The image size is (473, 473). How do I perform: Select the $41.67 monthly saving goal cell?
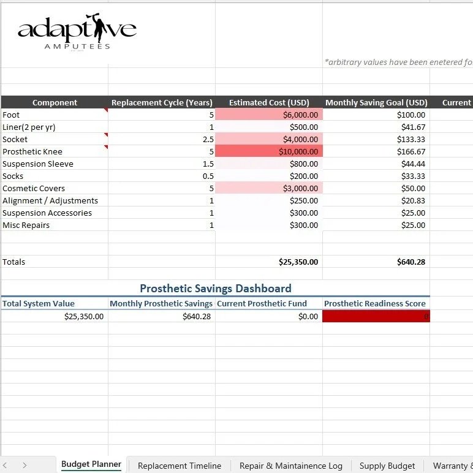(376, 127)
